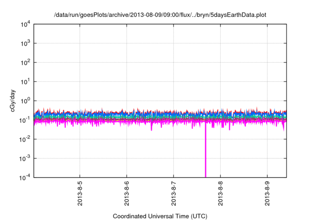Select the 10^4 y-axis tick label
Image resolution: width=316 pixels, height=221 pixels.
[x=25, y=24]
